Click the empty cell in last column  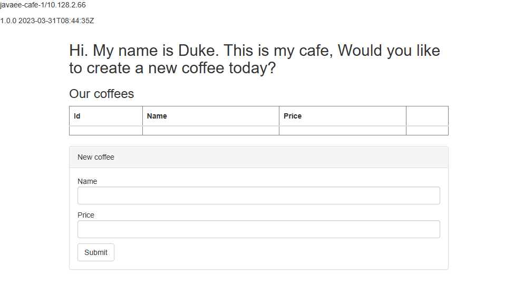[427, 131]
